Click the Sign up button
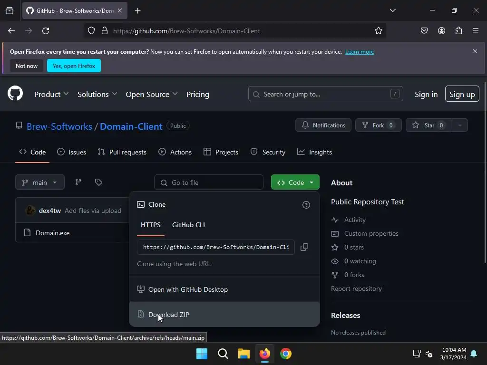This screenshot has height=365, width=487. 462,94
